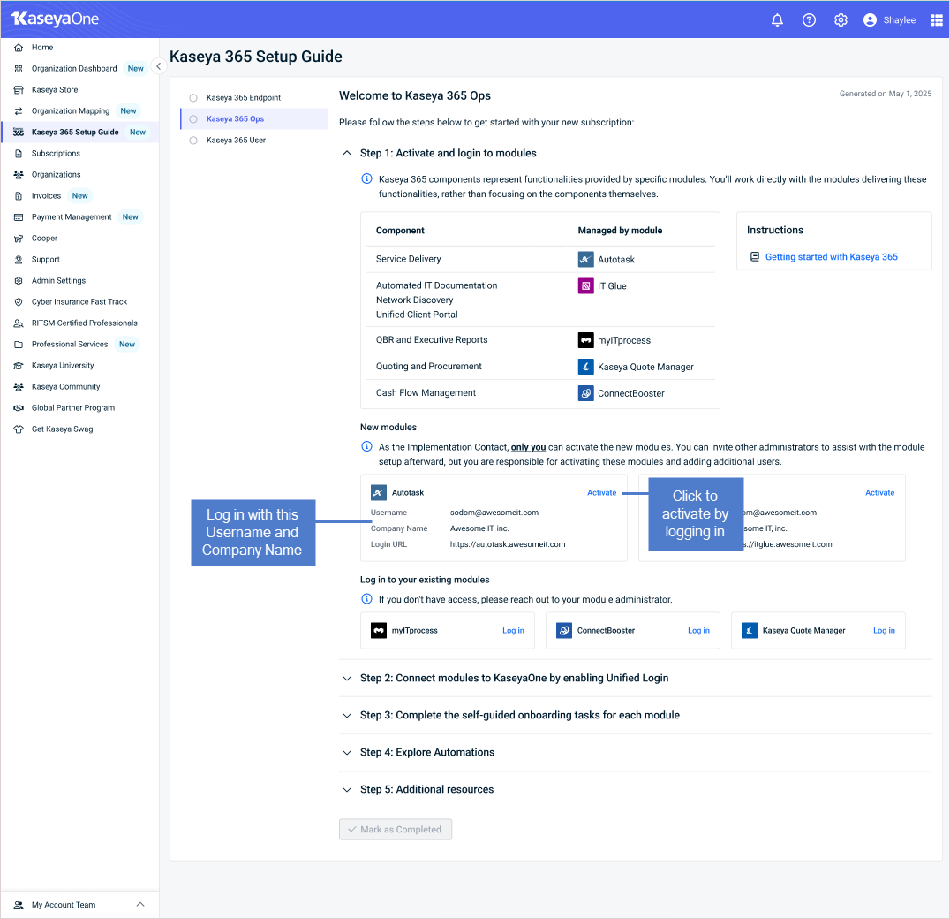Viewport: 950px width, 919px height.
Task: Click the Organization Dashboard sidebar icon
Action: click(19, 69)
